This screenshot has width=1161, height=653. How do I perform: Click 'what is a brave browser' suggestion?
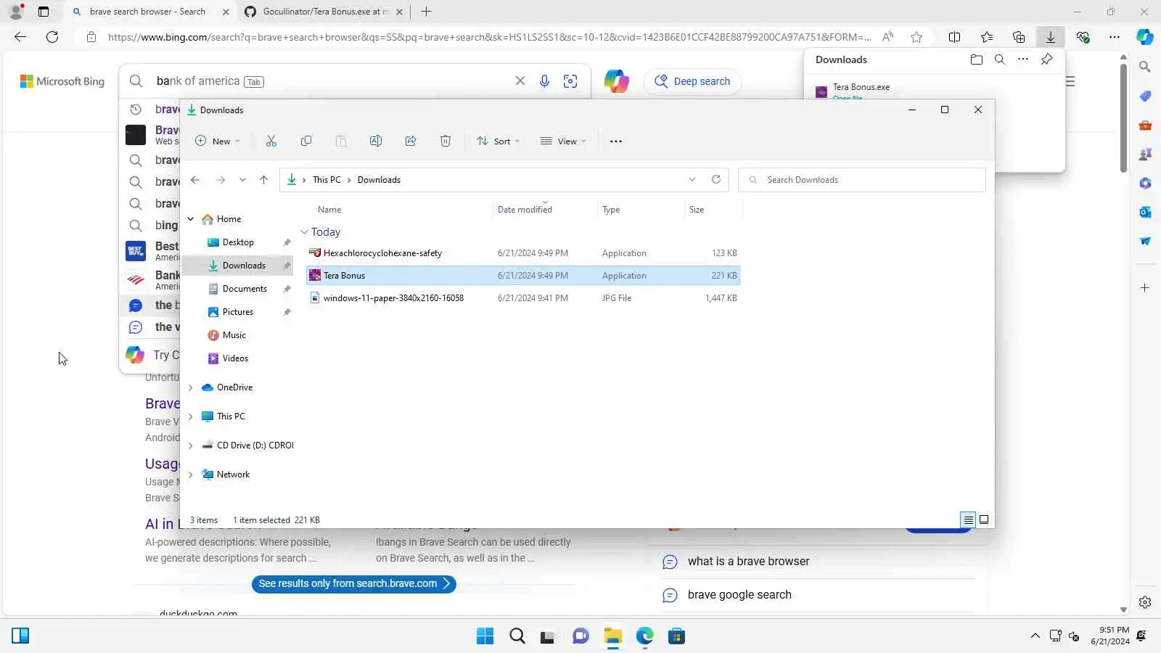748,562
